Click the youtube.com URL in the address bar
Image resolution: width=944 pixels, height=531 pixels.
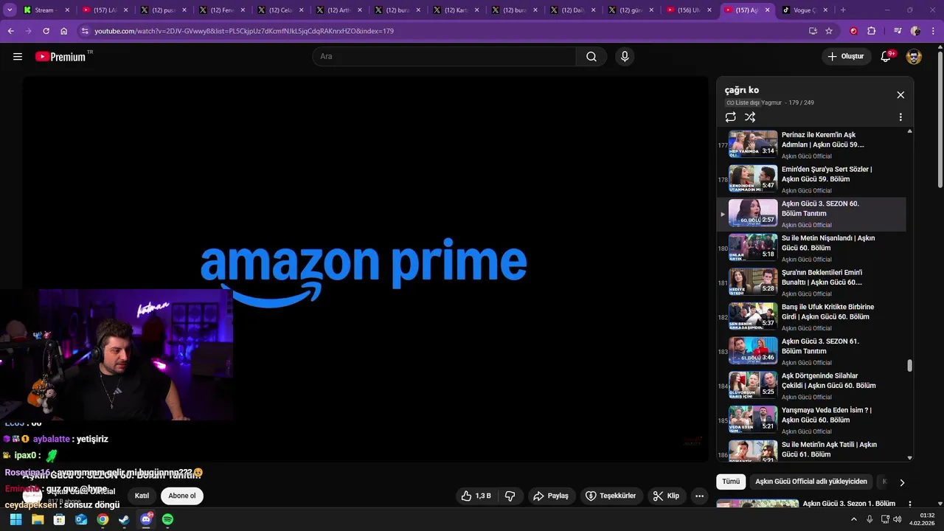pyautogui.click(x=243, y=31)
